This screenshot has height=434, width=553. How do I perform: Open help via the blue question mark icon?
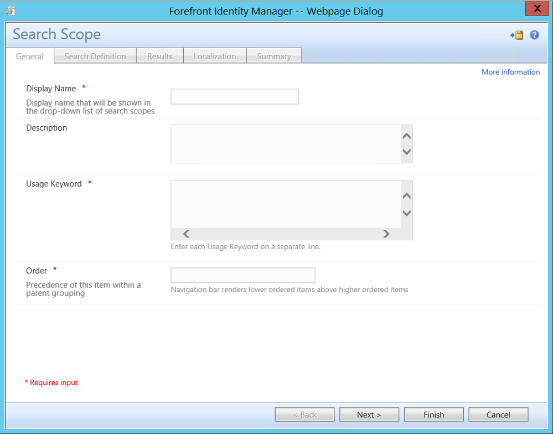[x=534, y=35]
